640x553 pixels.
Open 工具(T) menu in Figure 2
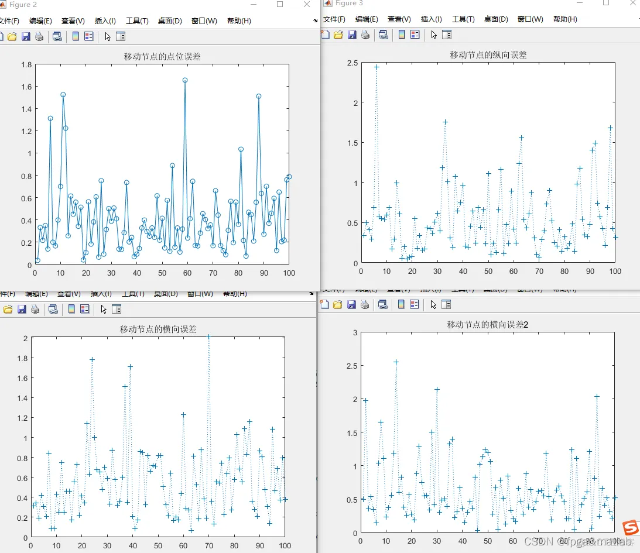point(137,21)
